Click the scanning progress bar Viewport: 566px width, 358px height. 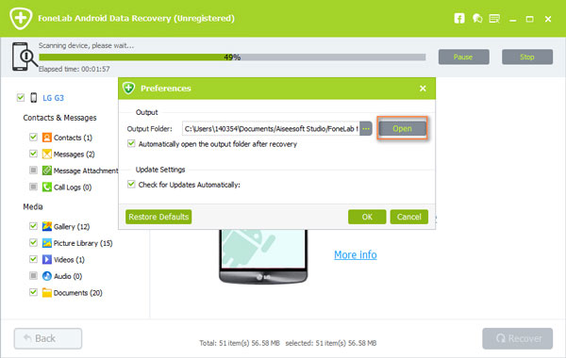click(x=232, y=57)
